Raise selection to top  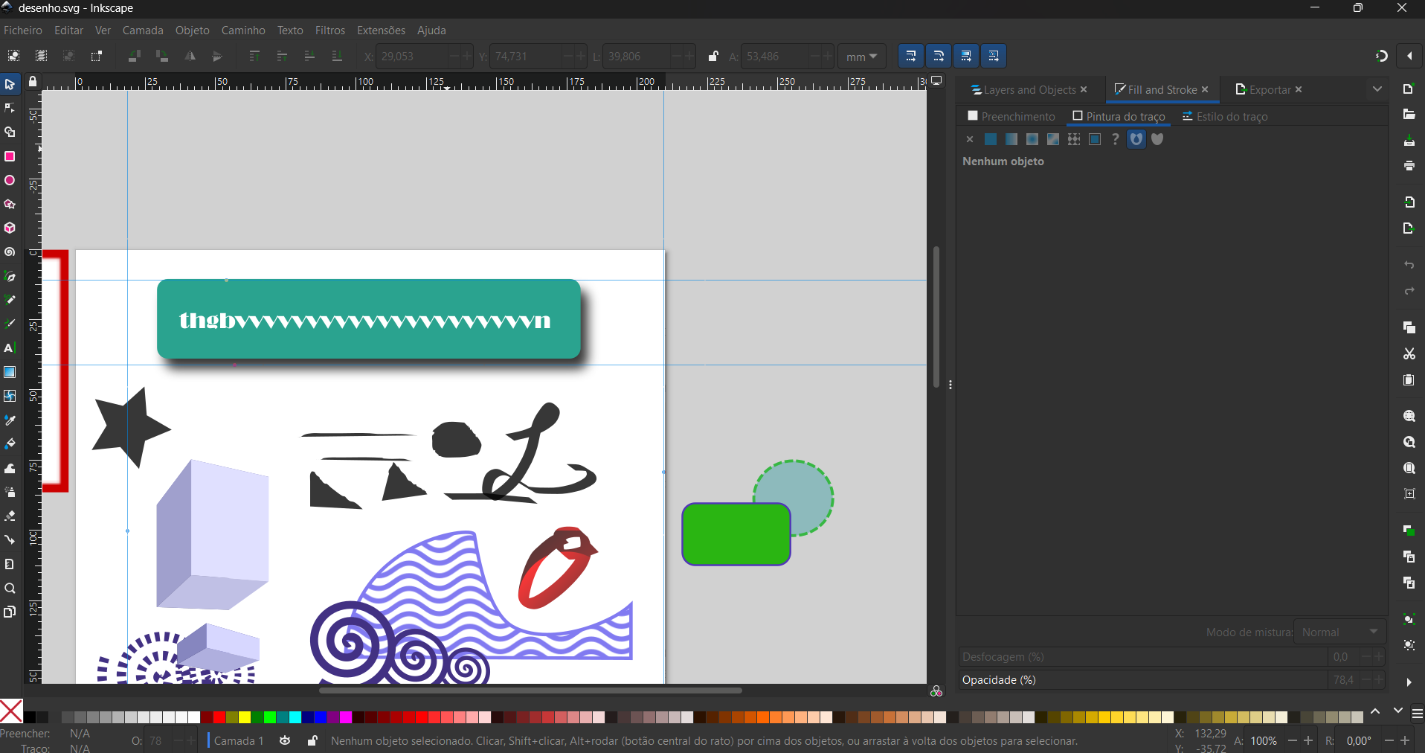[x=254, y=56]
